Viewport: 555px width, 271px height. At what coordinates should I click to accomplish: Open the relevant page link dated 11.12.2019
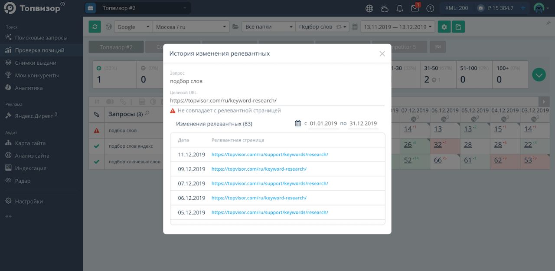[270, 155]
